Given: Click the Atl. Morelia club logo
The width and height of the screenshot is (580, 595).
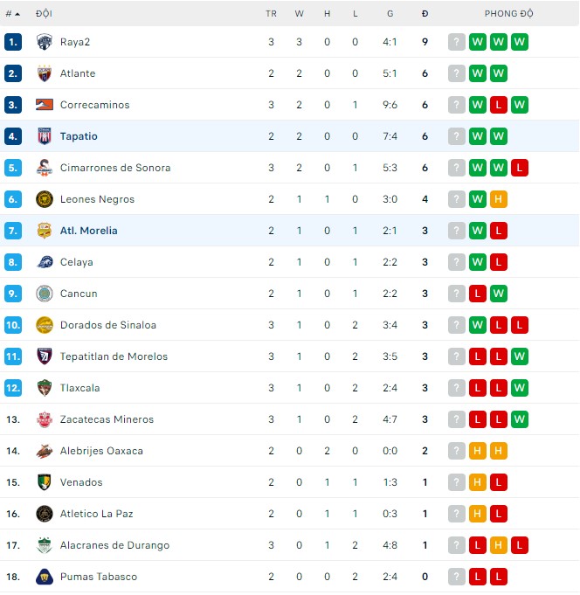Looking at the screenshot, I should tap(45, 231).
